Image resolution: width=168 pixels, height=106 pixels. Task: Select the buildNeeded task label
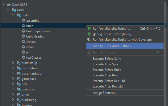35,36
